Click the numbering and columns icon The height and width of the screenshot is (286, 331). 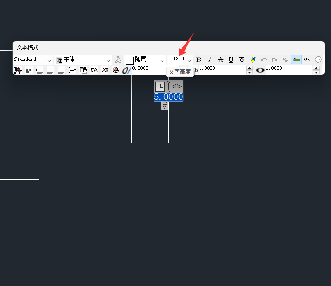pyautogui.click(x=83, y=70)
